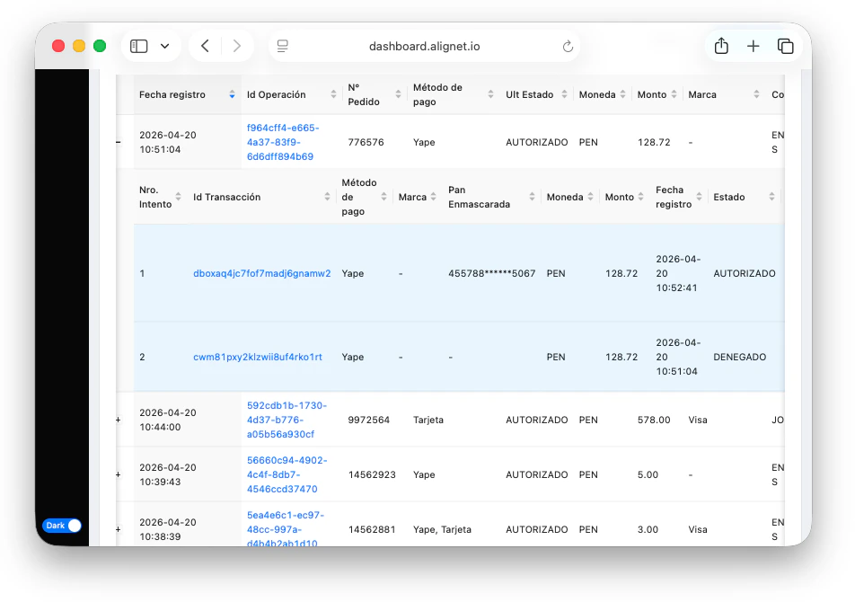The width and height of the screenshot is (855, 602).
Task: Expand the row for order 9972564
Action: (x=119, y=420)
